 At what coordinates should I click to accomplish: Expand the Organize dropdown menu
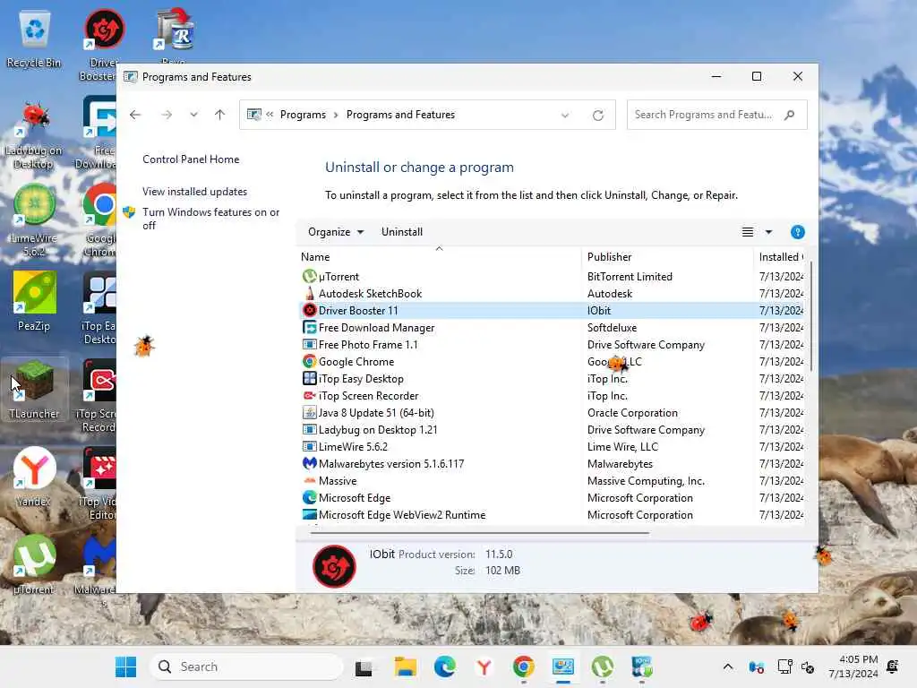(336, 232)
